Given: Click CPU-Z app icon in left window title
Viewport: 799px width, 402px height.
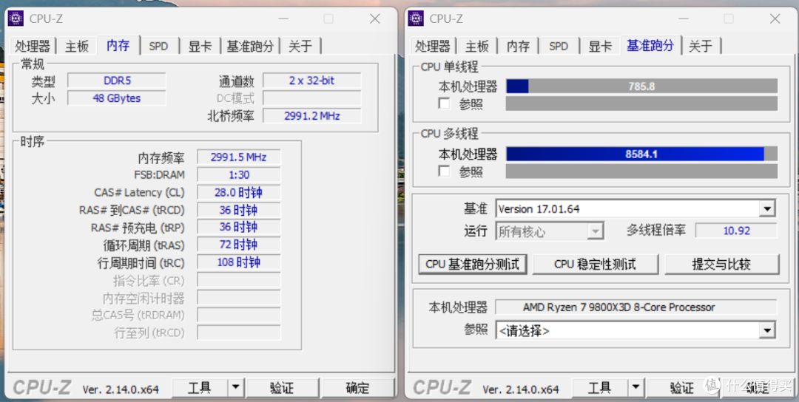Looking at the screenshot, I should 16,18.
